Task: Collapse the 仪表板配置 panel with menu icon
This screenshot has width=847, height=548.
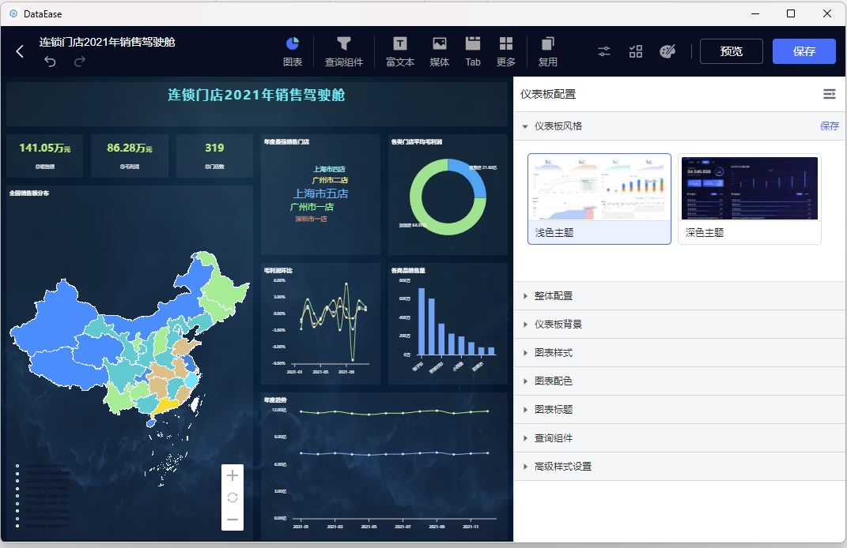Action: [x=829, y=94]
